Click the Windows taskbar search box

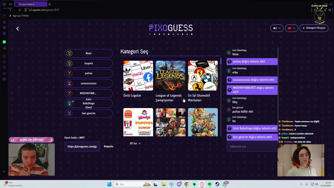click(133, 184)
